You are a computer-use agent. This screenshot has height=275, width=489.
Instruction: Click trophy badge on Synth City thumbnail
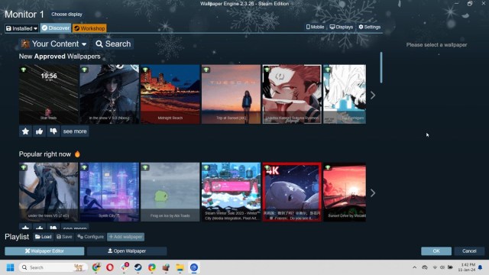(x=85, y=167)
